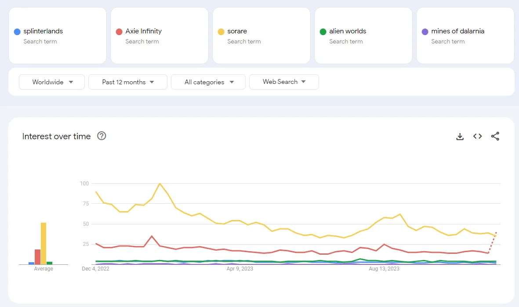
Task: Click the red Axie Infinity average bar
Action: [x=37, y=257]
